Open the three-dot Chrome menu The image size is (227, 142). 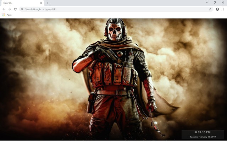tap(223, 9)
